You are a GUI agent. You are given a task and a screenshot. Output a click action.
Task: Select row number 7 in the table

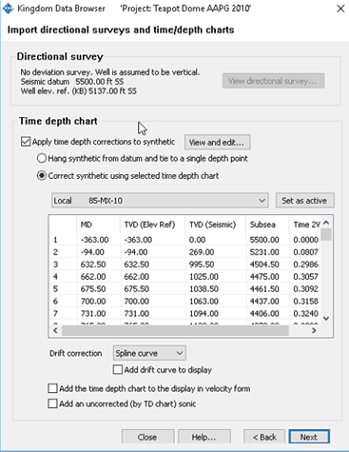click(x=55, y=313)
